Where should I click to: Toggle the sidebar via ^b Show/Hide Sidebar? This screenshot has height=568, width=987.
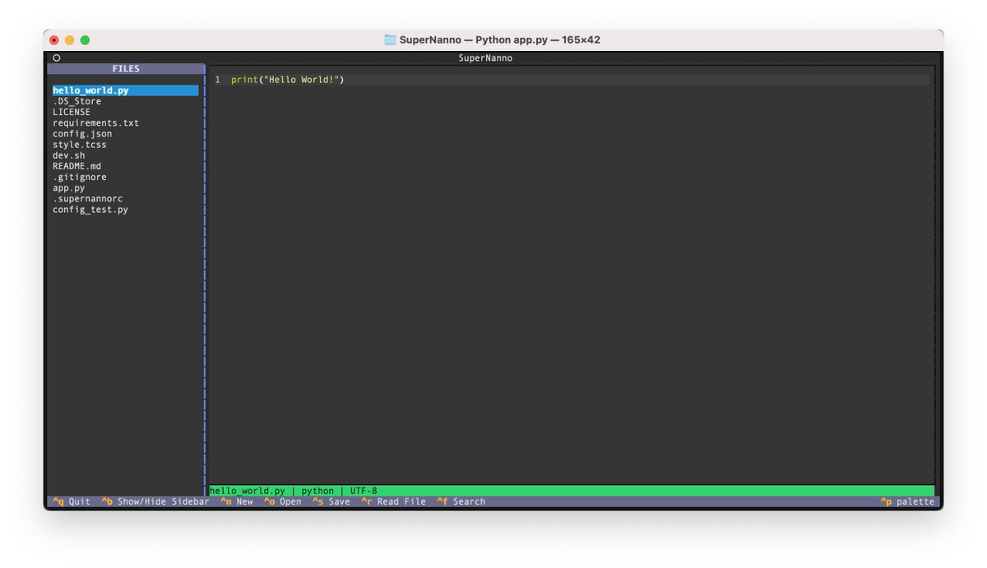(x=155, y=501)
